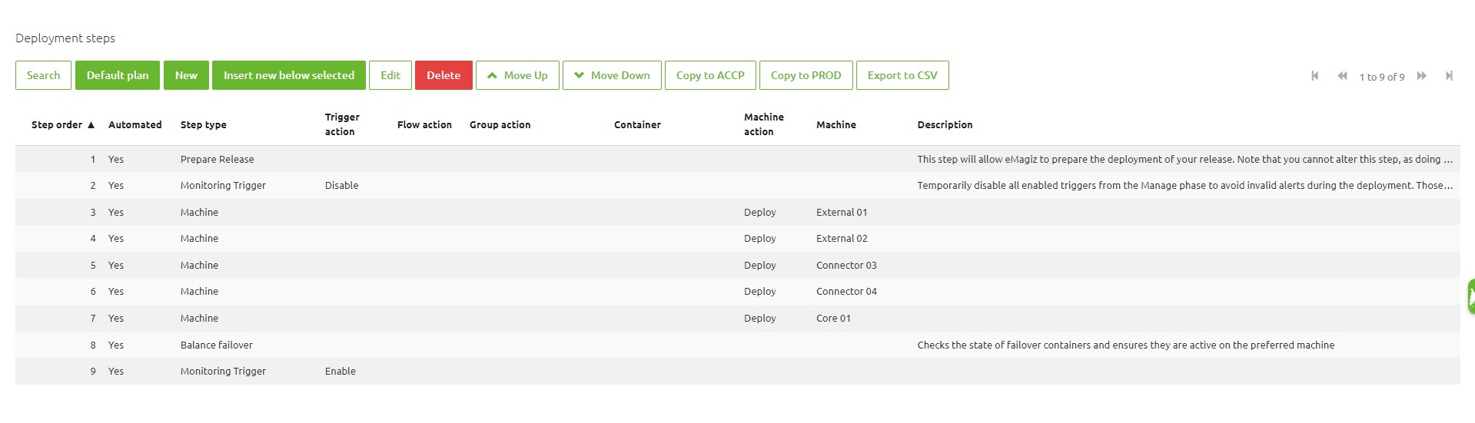Click description 'This step will allow eMagiz'
Viewport: 1475px width, 423px height.
click(1184, 159)
